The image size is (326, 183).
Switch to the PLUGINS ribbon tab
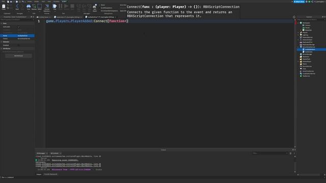coord(57,2)
